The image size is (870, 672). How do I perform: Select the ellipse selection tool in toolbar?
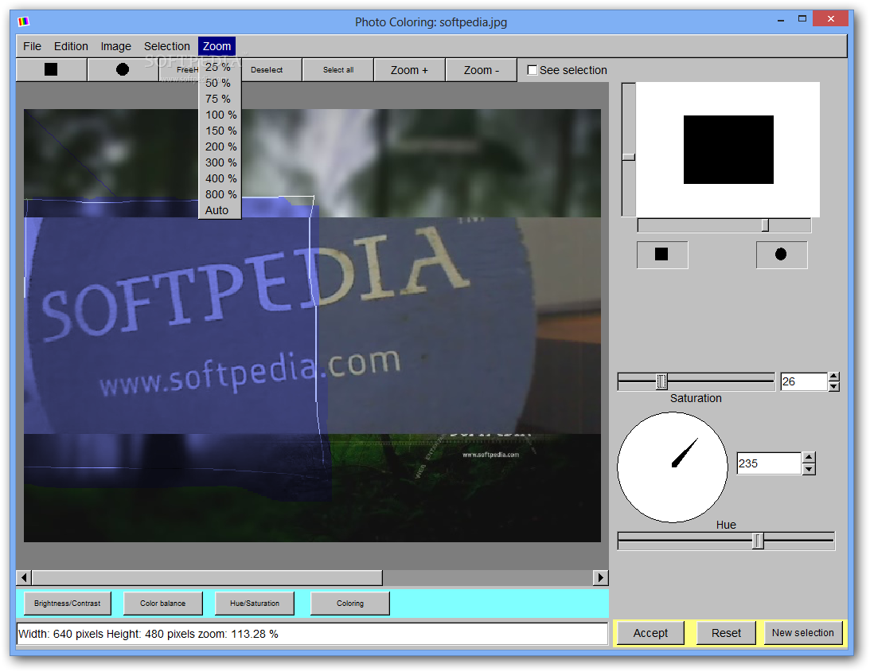123,70
